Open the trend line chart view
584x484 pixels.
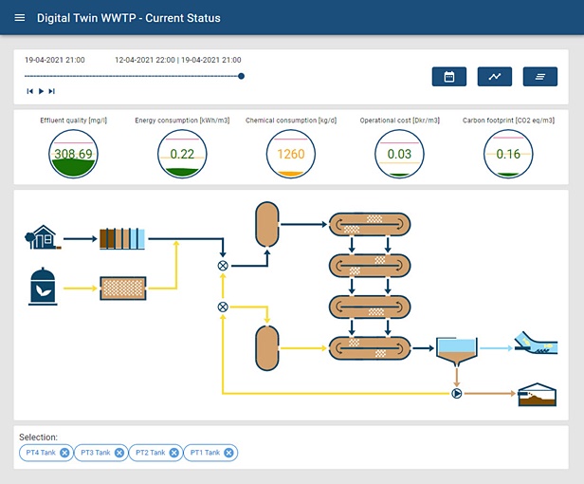click(495, 77)
